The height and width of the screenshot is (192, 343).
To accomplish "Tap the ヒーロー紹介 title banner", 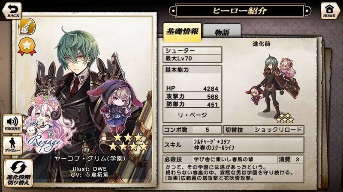I will coord(240,11).
